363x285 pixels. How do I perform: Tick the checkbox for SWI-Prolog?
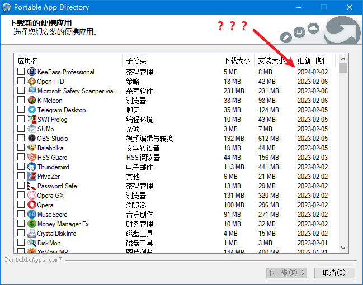point(21,120)
